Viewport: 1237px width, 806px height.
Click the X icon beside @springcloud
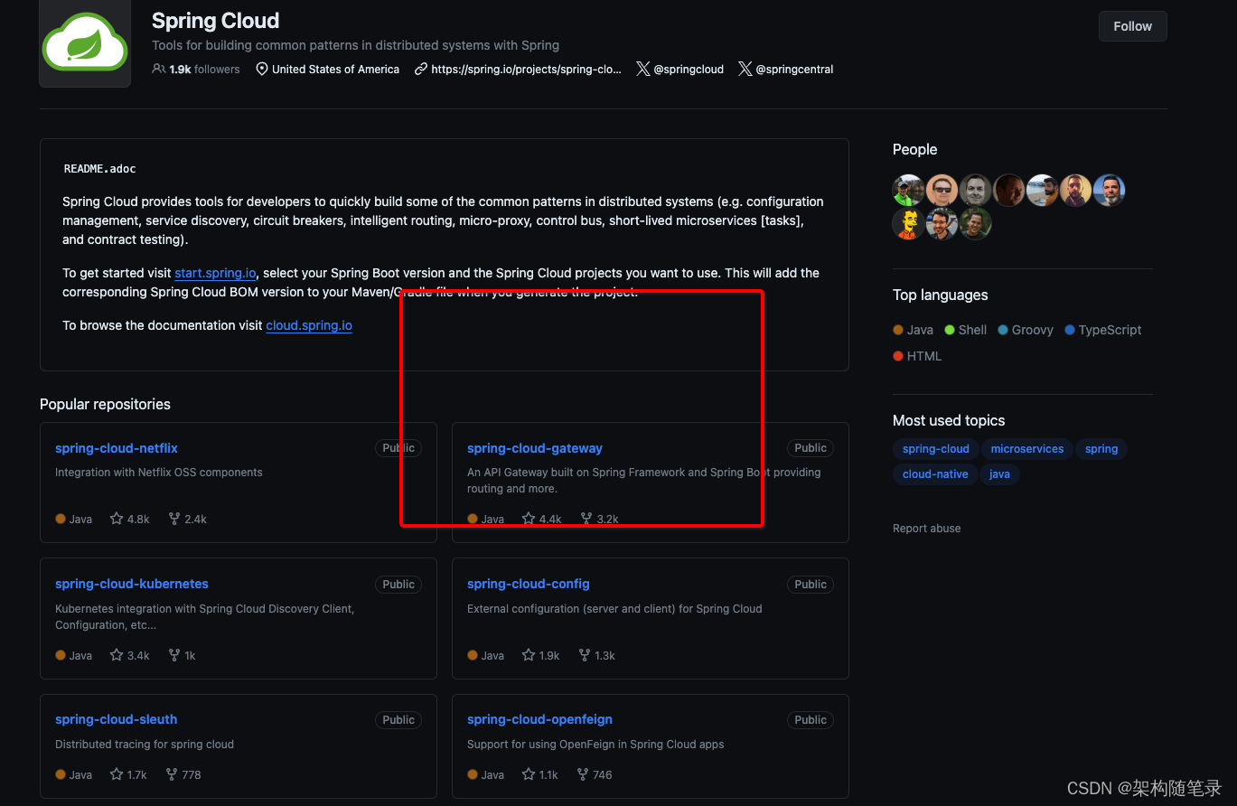[642, 68]
